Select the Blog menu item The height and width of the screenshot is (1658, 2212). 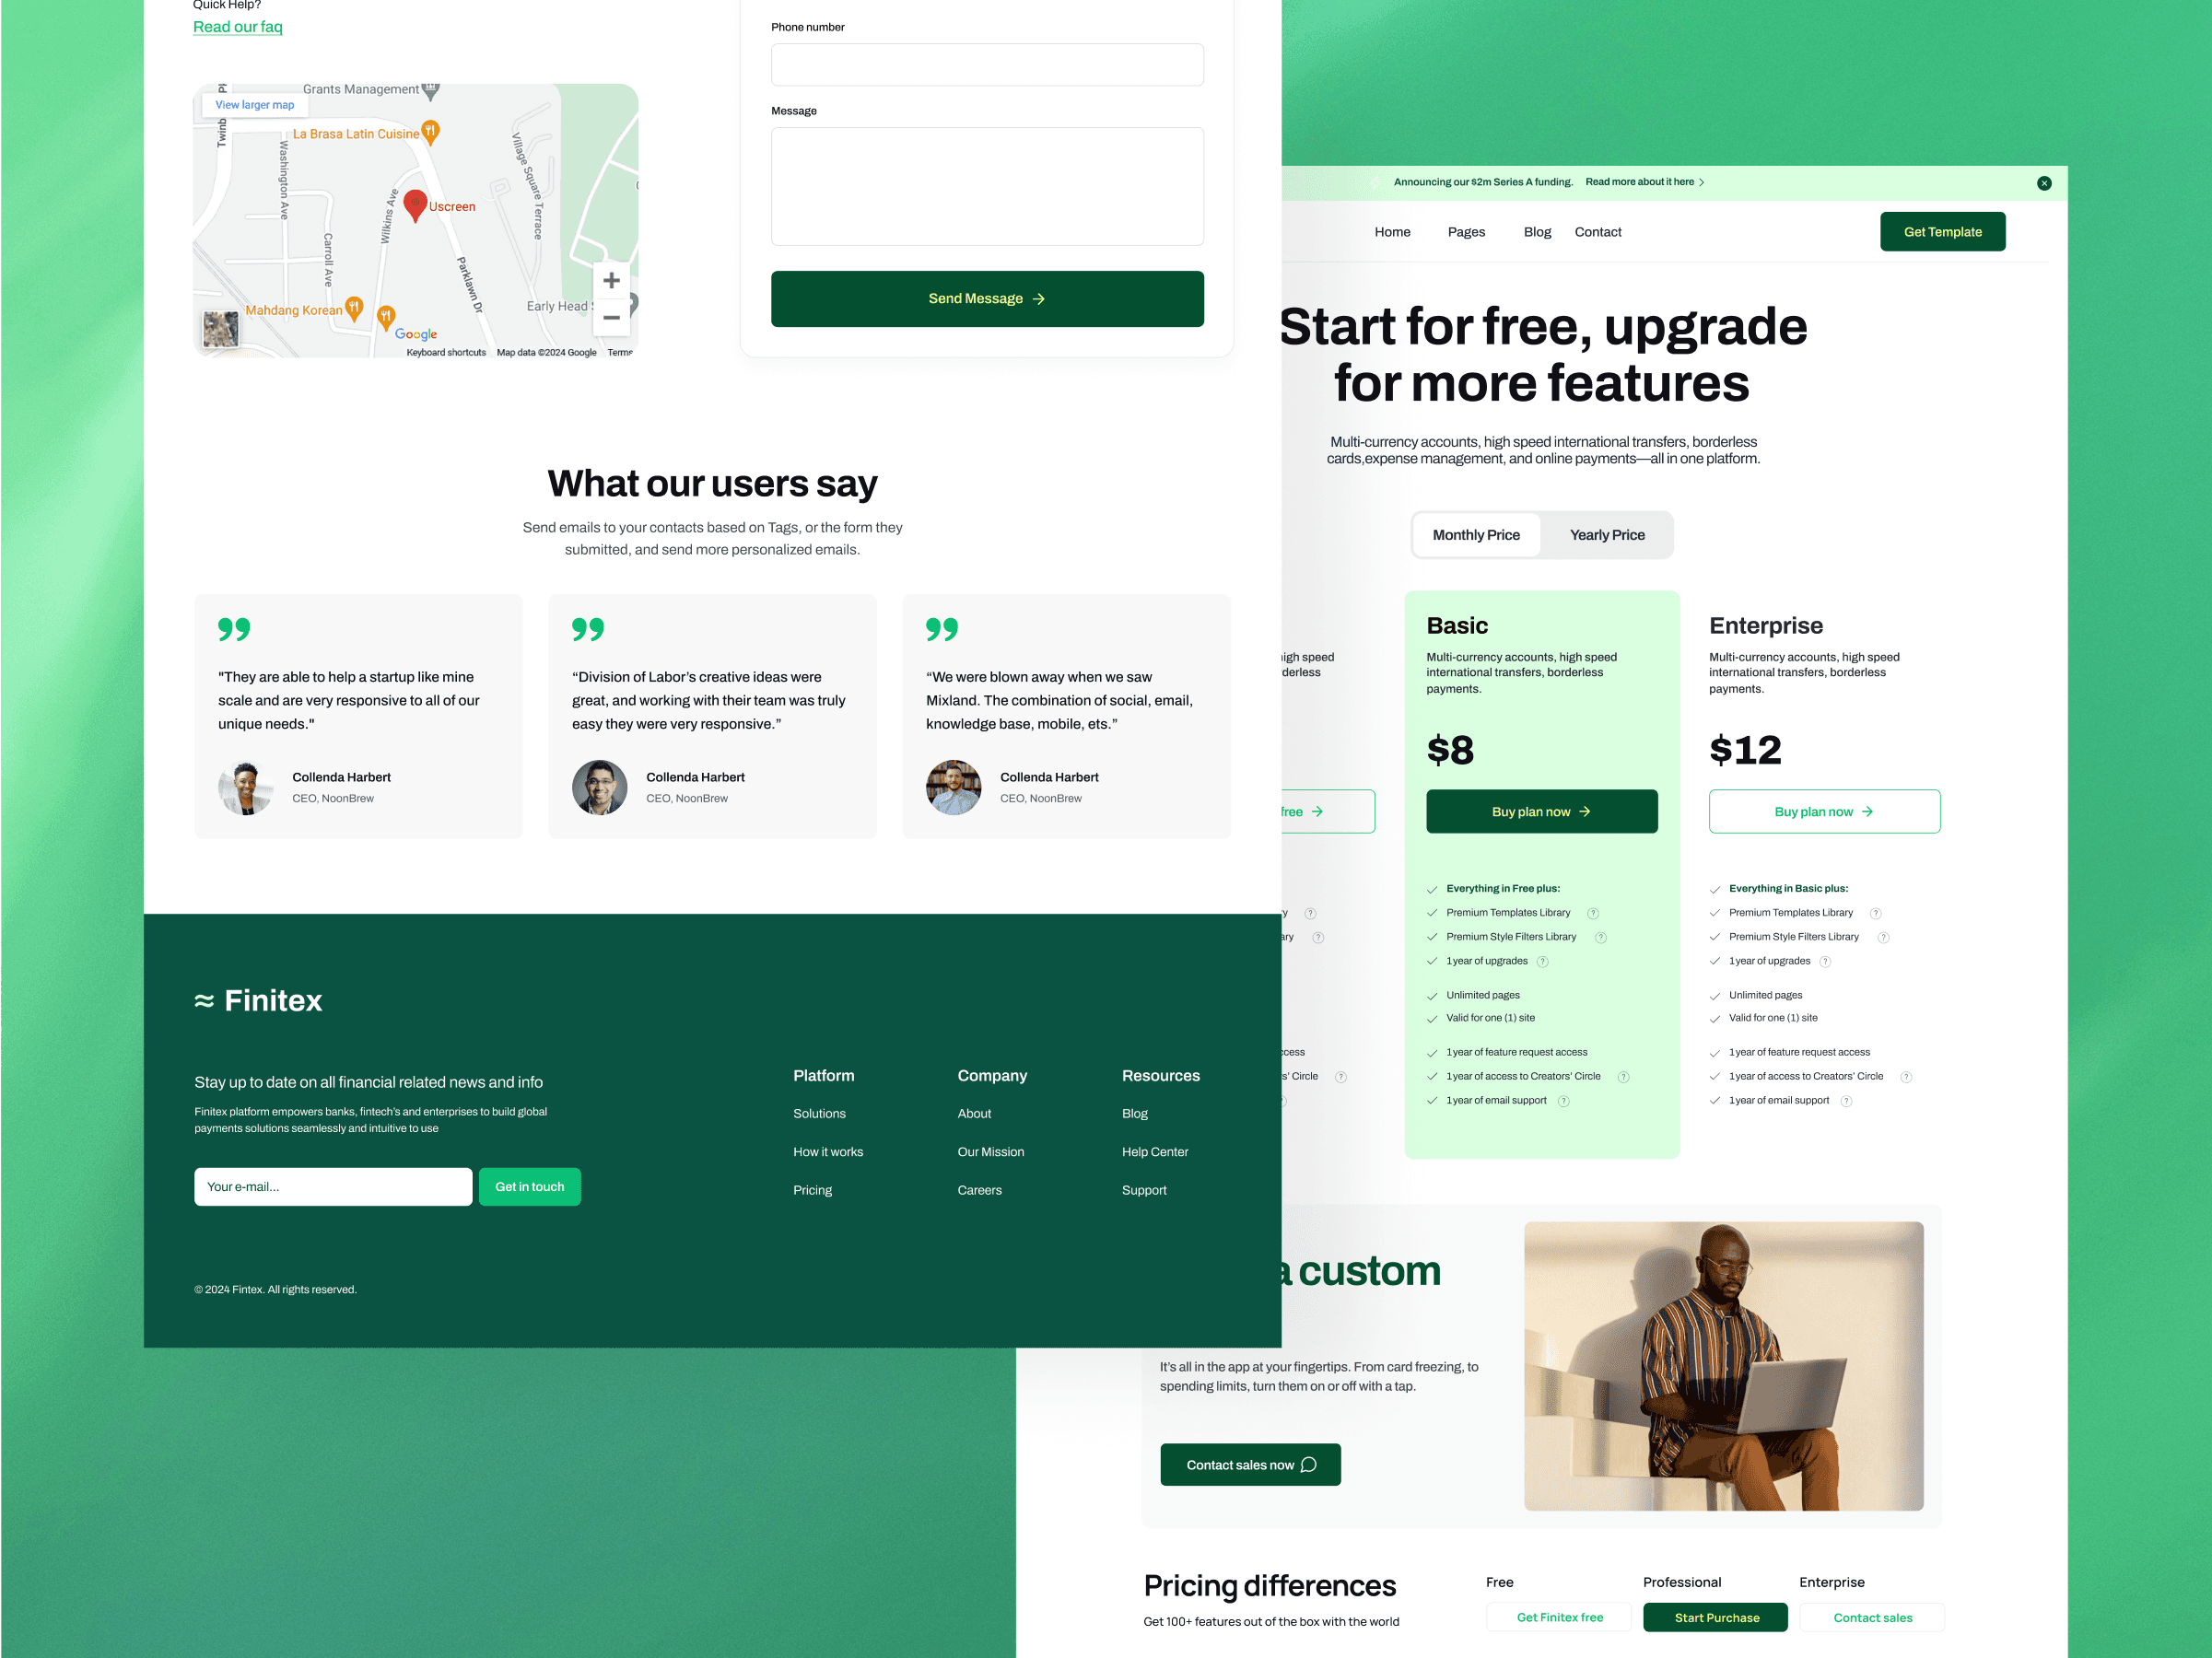(x=1535, y=231)
